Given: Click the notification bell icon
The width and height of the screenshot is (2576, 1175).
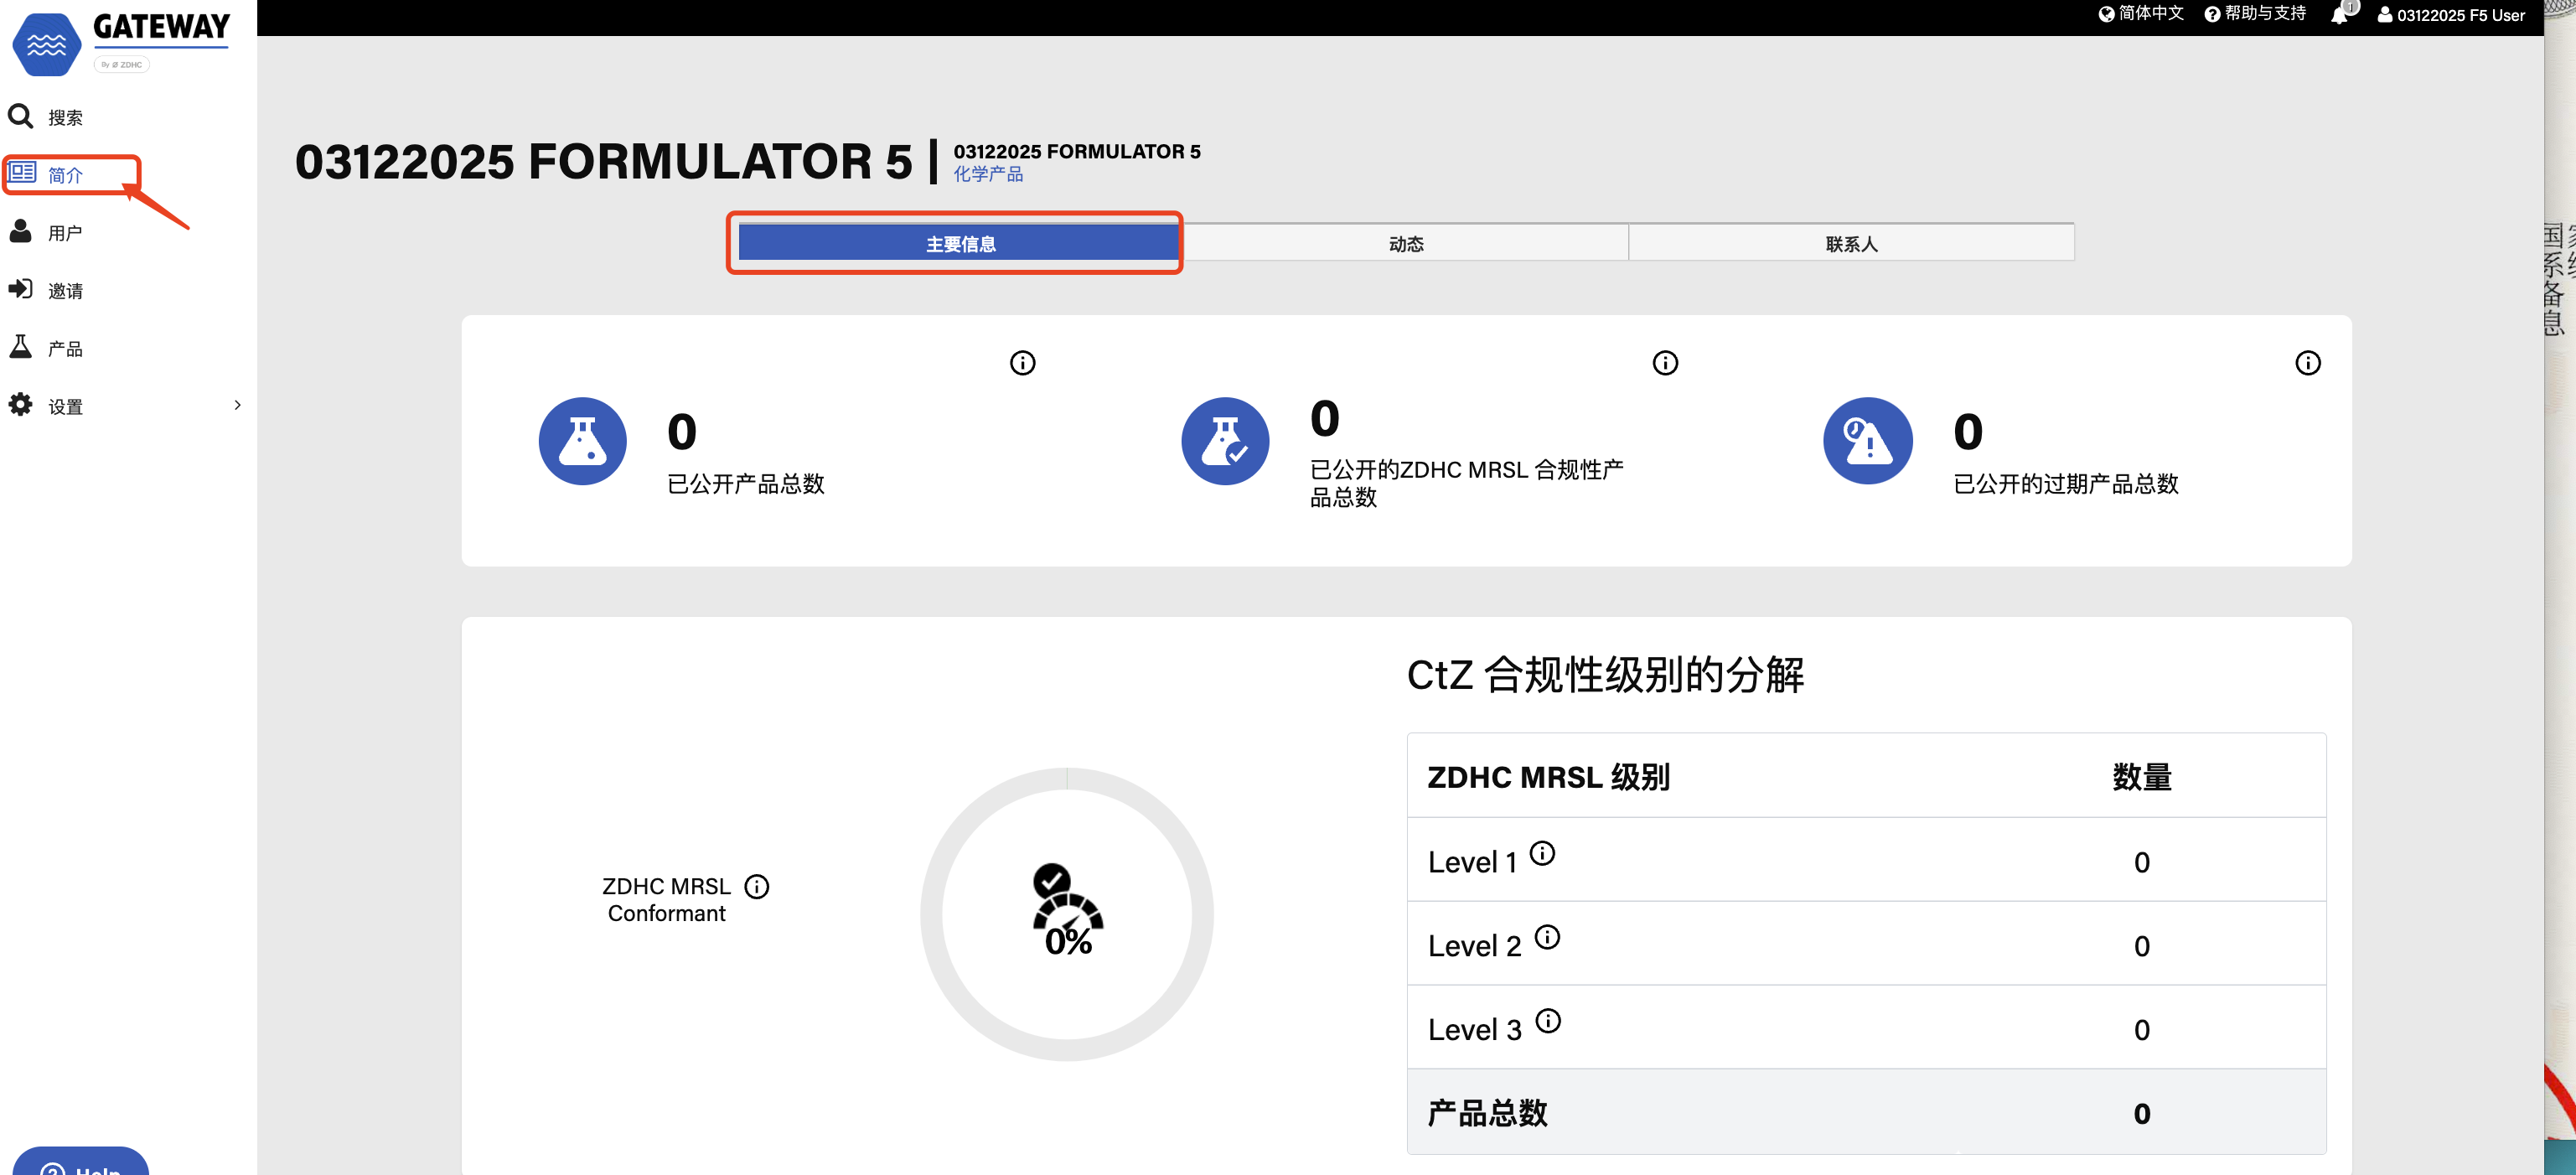Looking at the screenshot, I should tap(2340, 15).
